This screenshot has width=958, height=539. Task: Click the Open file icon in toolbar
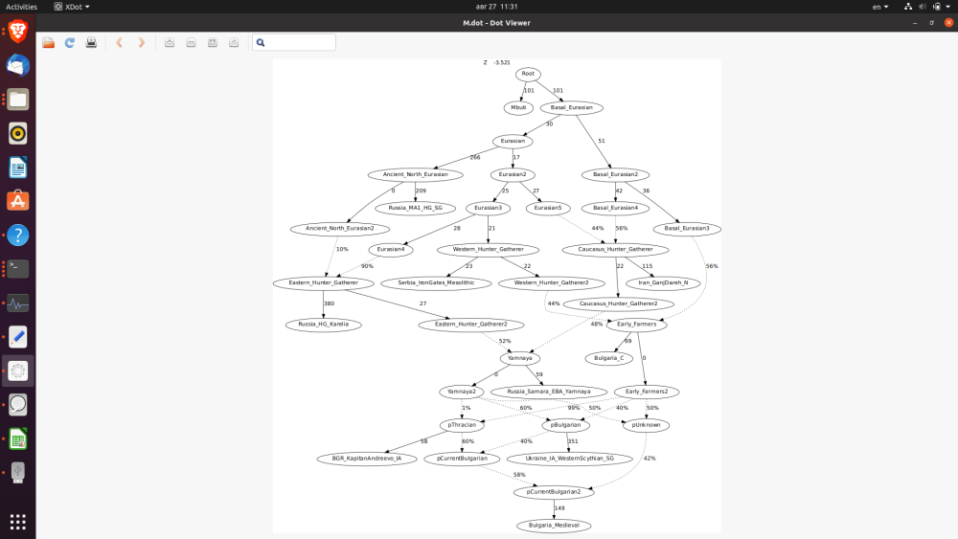pos(49,42)
